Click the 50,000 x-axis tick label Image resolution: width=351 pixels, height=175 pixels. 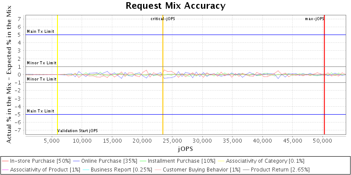(x=322, y=141)
